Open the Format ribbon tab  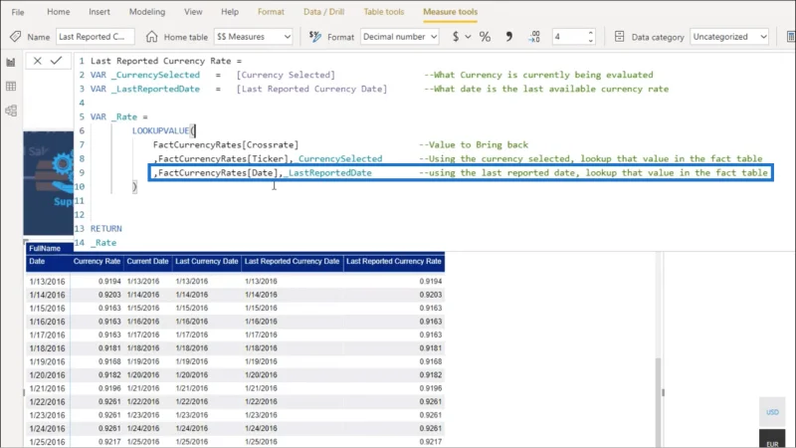tap(271, 12)
